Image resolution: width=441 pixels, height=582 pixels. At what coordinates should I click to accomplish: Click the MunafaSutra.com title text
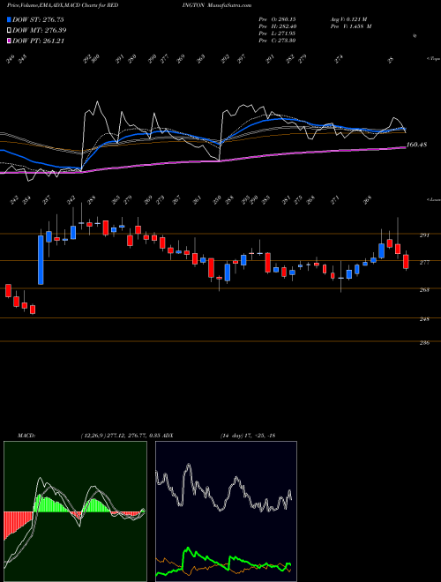[230, 5]
